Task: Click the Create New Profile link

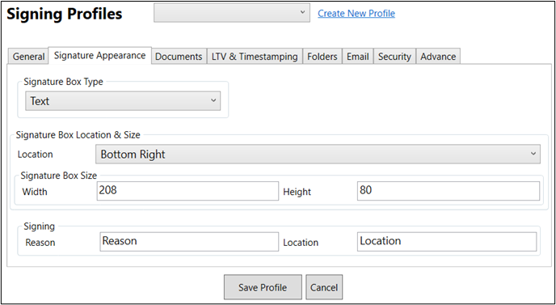Action: (356, 14)
